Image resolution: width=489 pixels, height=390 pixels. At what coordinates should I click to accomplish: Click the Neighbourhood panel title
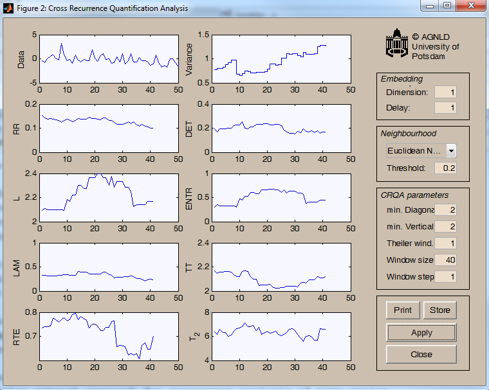coord(408,134)
